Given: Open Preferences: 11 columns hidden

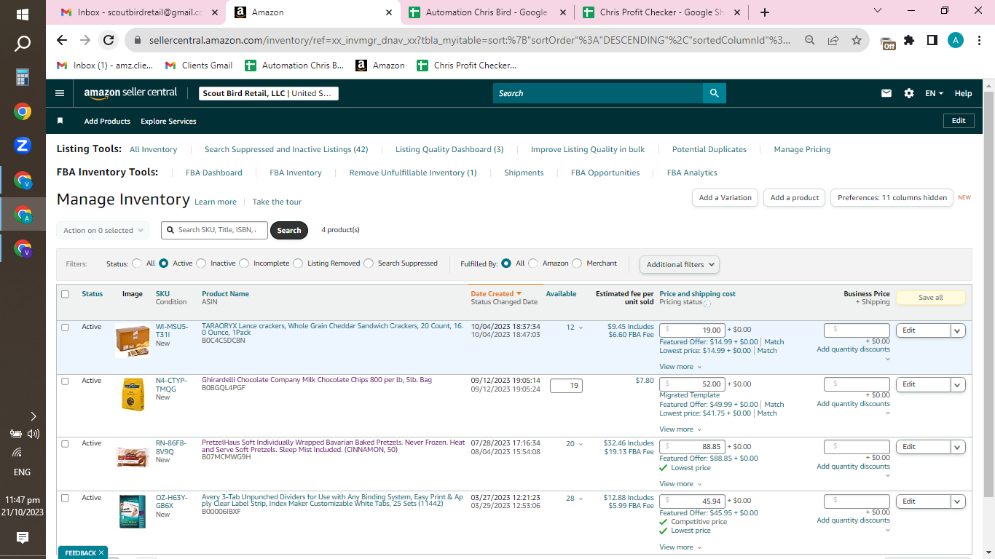Looking at the screenshot, I should point(892,198).
